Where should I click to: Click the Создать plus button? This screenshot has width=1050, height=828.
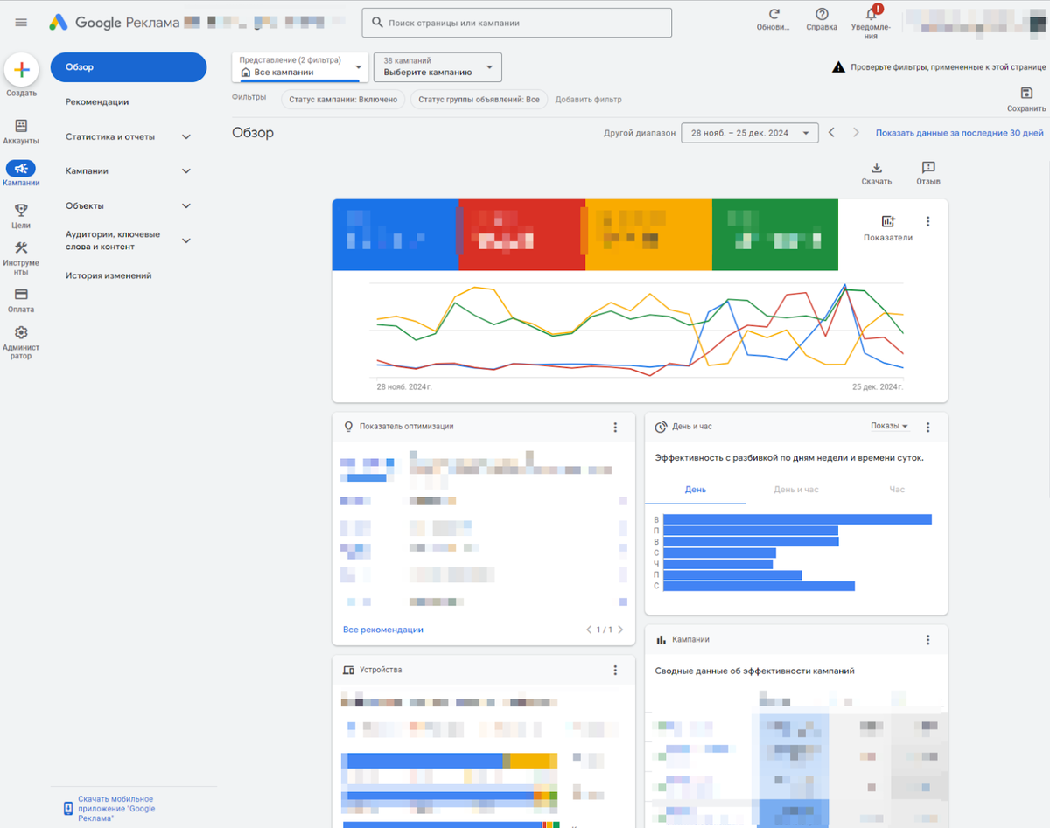point(22,71)
